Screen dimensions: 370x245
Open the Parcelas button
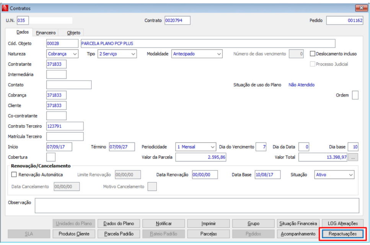click(209, 234)
